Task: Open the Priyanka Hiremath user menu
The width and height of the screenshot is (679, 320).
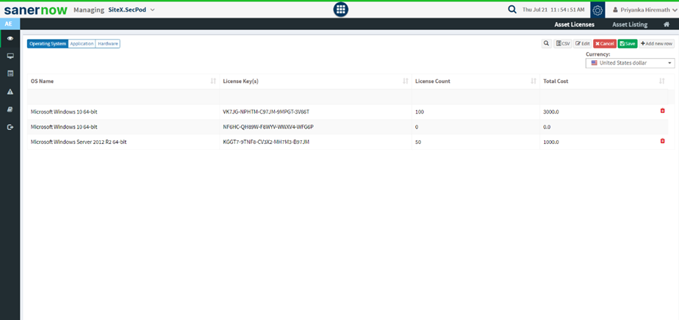Action: point(644,10)
